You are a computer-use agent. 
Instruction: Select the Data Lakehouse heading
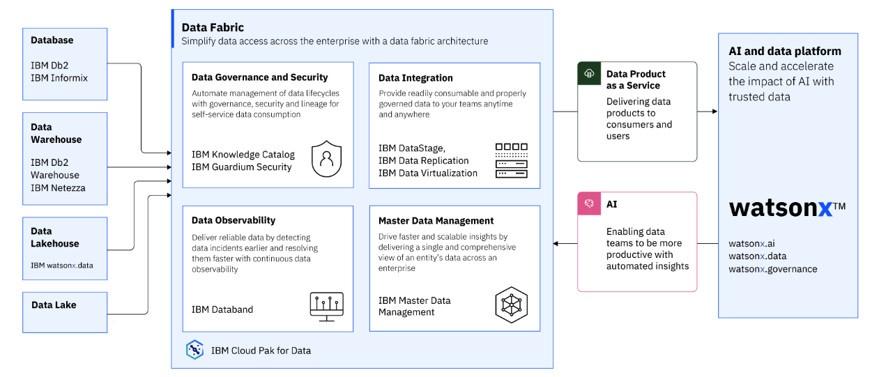pos(55,237)
